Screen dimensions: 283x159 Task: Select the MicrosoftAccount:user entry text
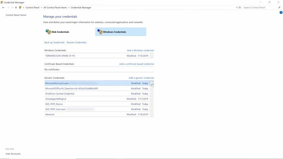[57, 83]
